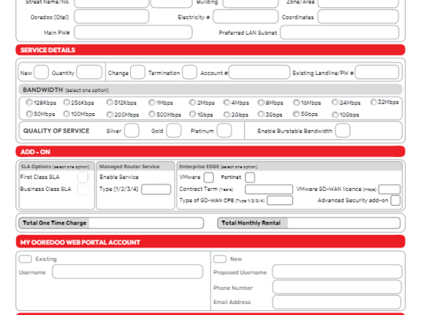421x315 pixels.
Task: Click the Managed Router Type (1/2/3/4) field
Action: [156, 190]
